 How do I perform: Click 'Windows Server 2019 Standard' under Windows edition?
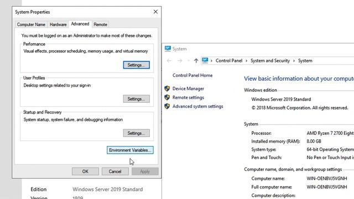(x=281, y=99)
